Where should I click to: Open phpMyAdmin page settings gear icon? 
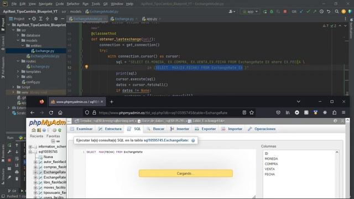click(335, 121)
